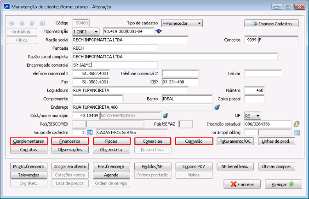309x199 pixels.
Task: Click Bairro field IDEAL
Action: pos(187,99)
